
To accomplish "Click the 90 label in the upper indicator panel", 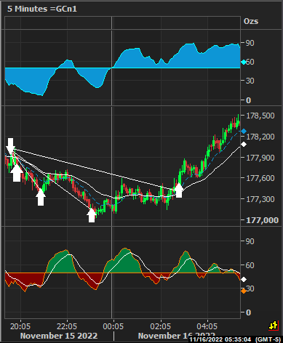I will [x=250, y=43].
